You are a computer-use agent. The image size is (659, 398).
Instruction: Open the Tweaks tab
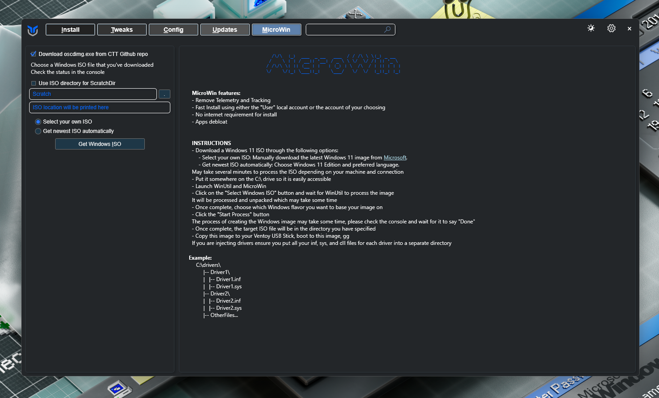(122, 30)
